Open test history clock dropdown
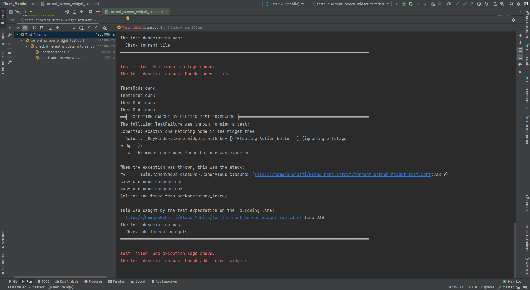The width and height of the screenshot is (530, 290). 81,28
